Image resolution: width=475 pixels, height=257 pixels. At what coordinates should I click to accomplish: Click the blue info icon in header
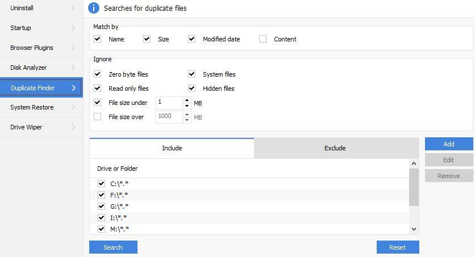pyautogui.click(x=94, y=8)
